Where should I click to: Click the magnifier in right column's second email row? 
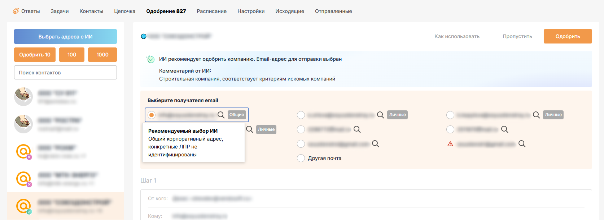coord(504,129)
